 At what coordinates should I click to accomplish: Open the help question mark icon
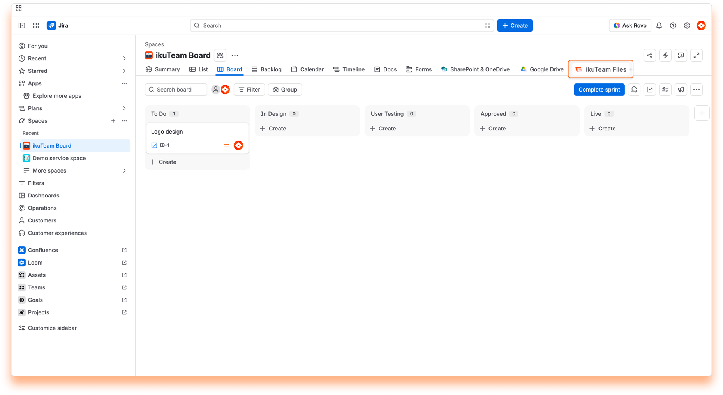673,26
